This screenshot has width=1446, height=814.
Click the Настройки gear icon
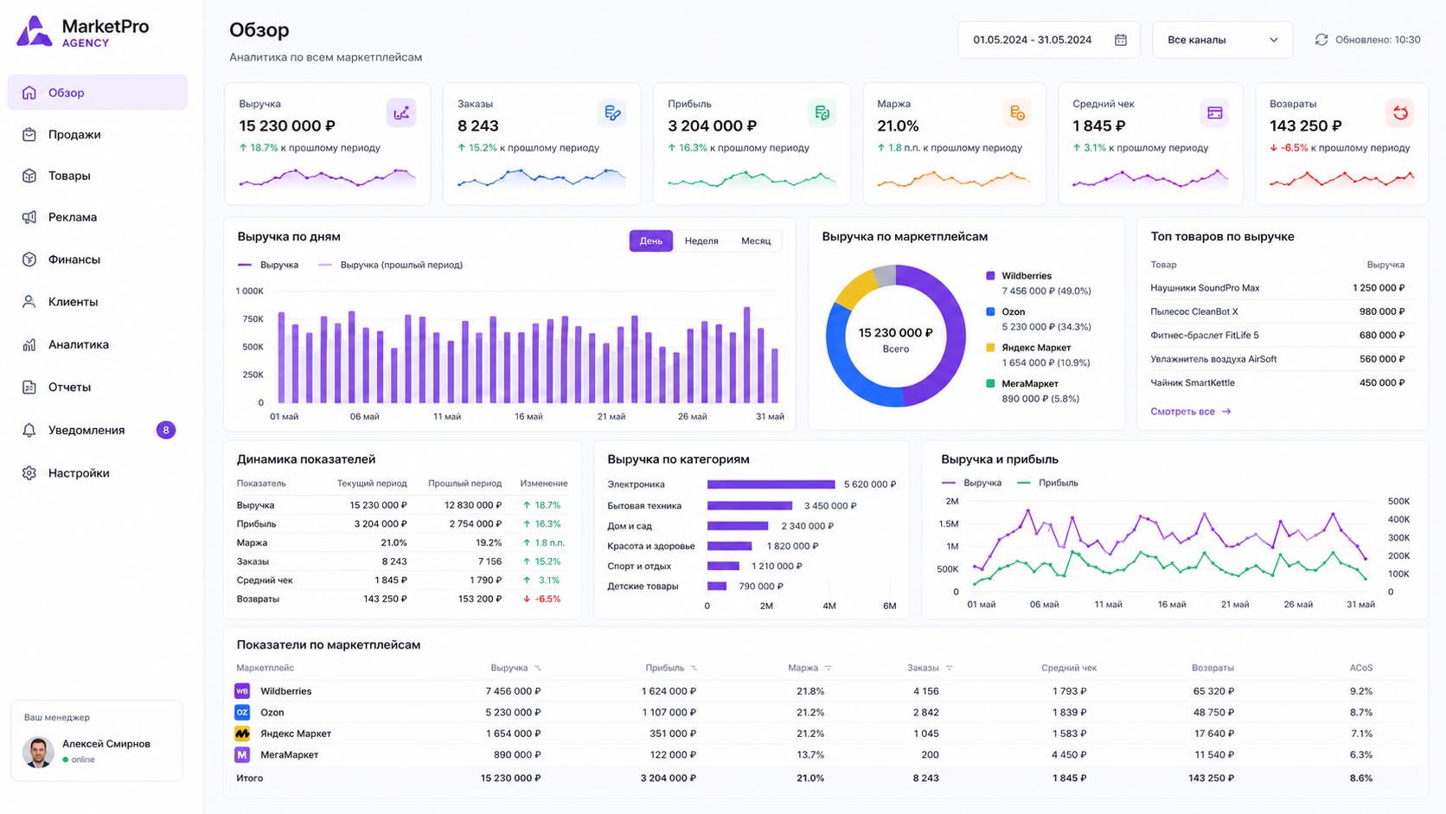pos(29,473)
